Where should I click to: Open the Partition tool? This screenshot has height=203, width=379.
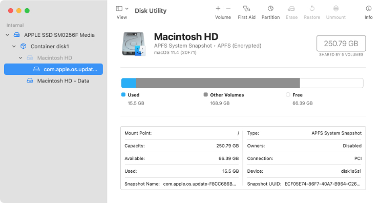[x=270, y=9]
